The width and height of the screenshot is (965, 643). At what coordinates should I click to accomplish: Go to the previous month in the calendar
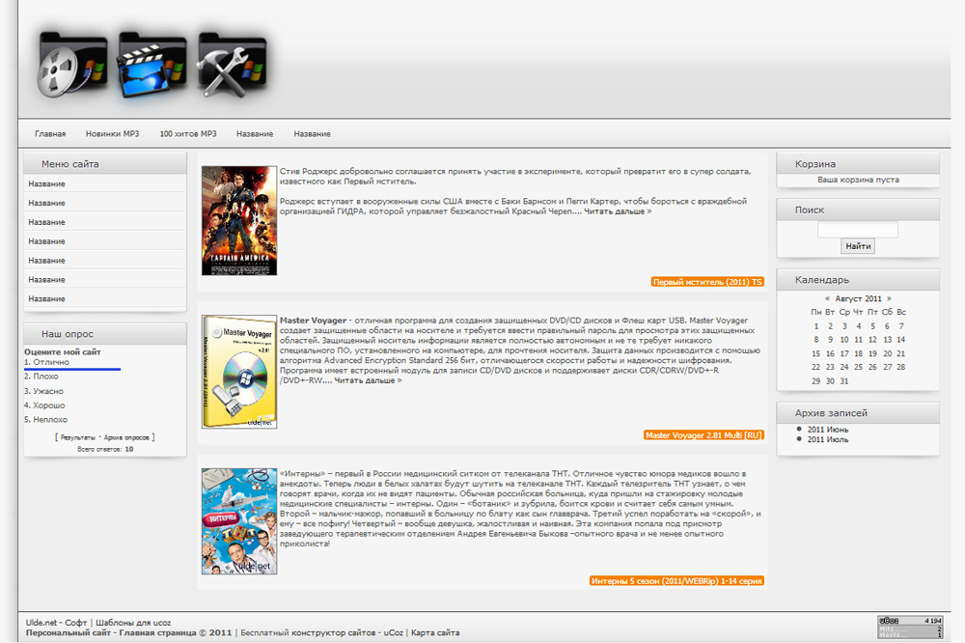tap(827, 298)
